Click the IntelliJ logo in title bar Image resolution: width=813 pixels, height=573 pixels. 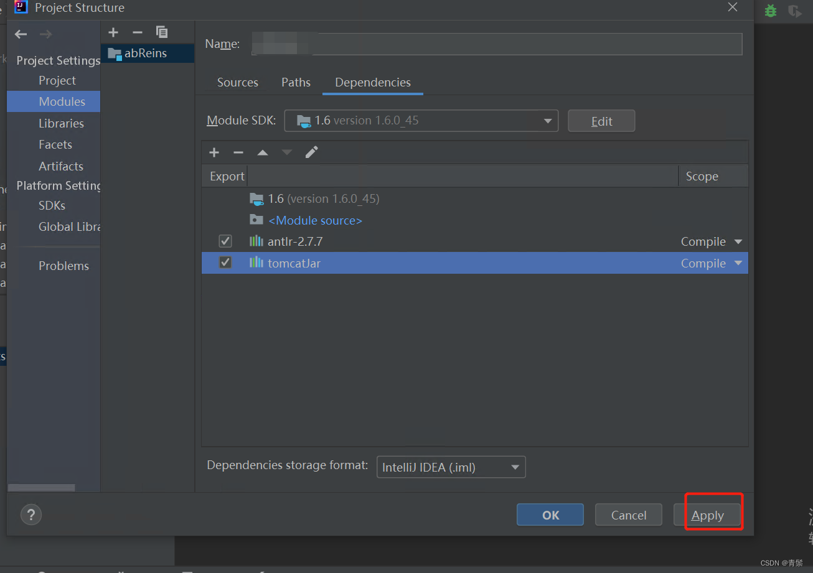pos(21,7)
